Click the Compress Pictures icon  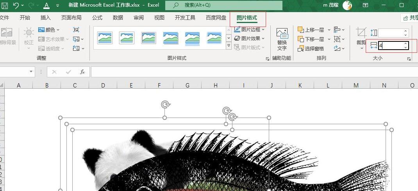(76, 30)
